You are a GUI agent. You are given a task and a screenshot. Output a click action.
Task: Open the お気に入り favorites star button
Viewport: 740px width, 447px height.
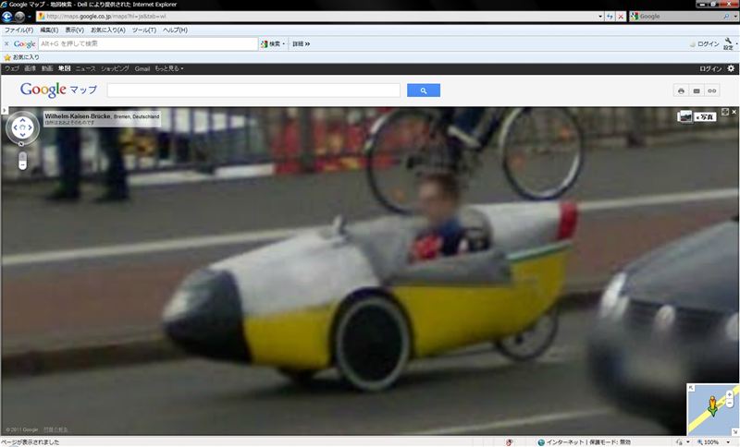pos(21,57)
